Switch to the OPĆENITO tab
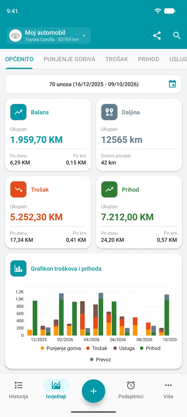187x417 pixels. (19, 59)
